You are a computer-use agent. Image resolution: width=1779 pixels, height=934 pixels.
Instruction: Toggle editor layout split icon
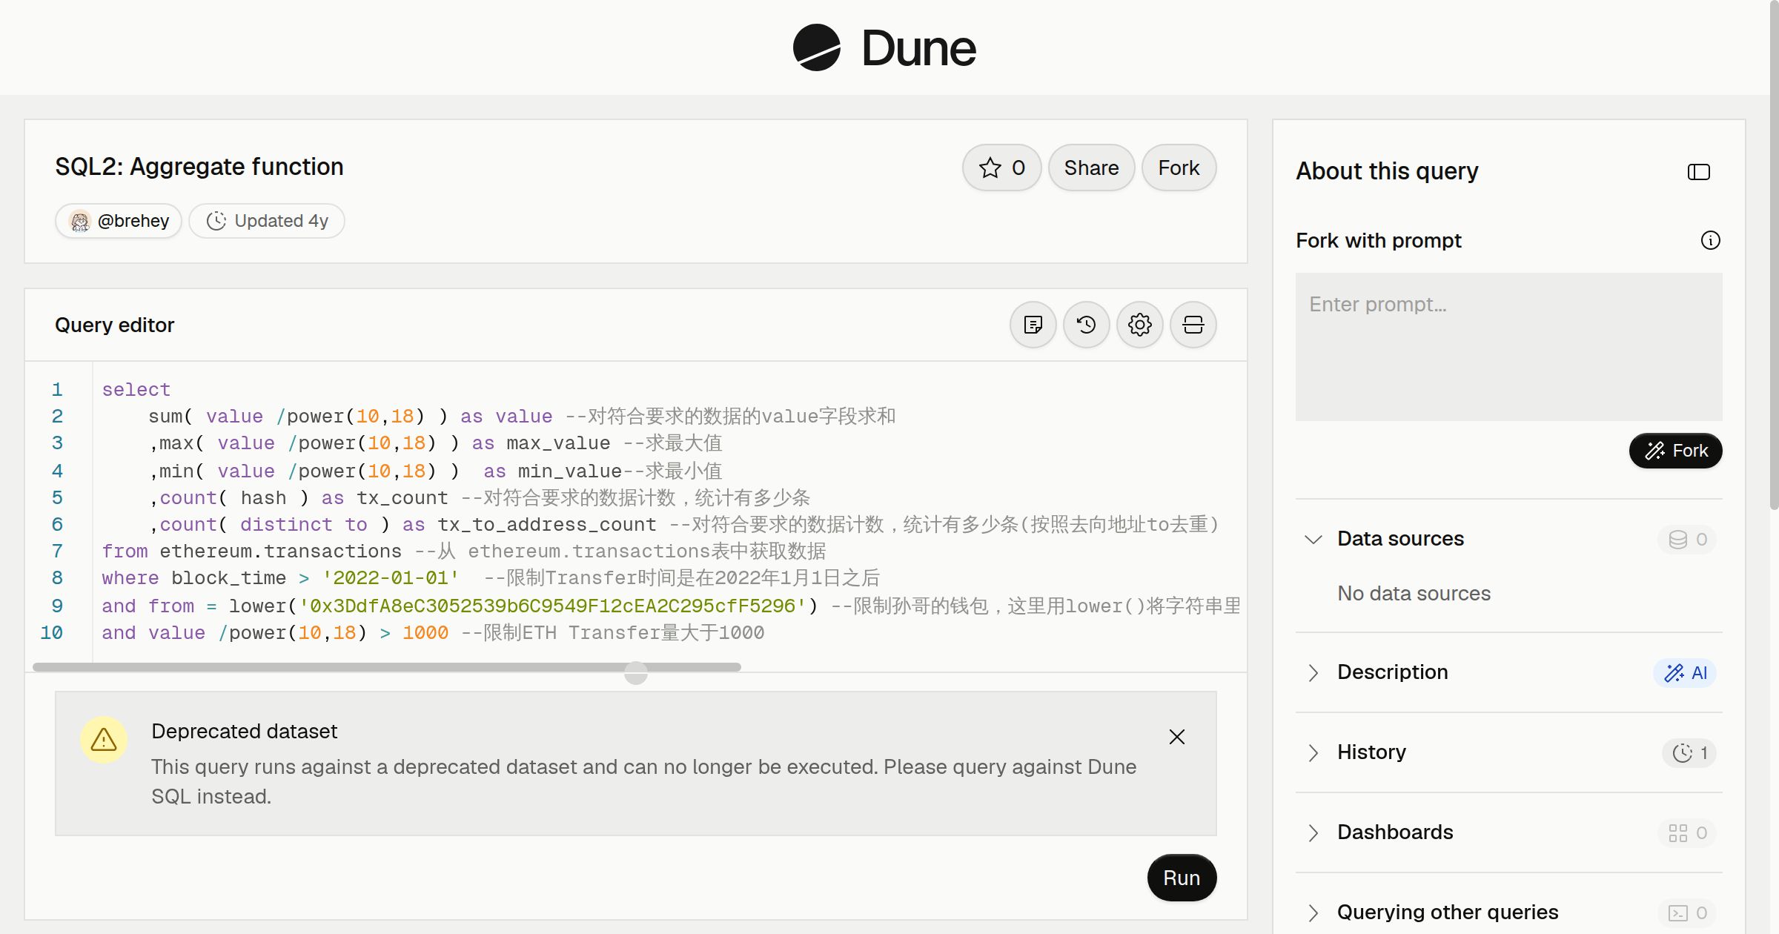coord(1193,325)
